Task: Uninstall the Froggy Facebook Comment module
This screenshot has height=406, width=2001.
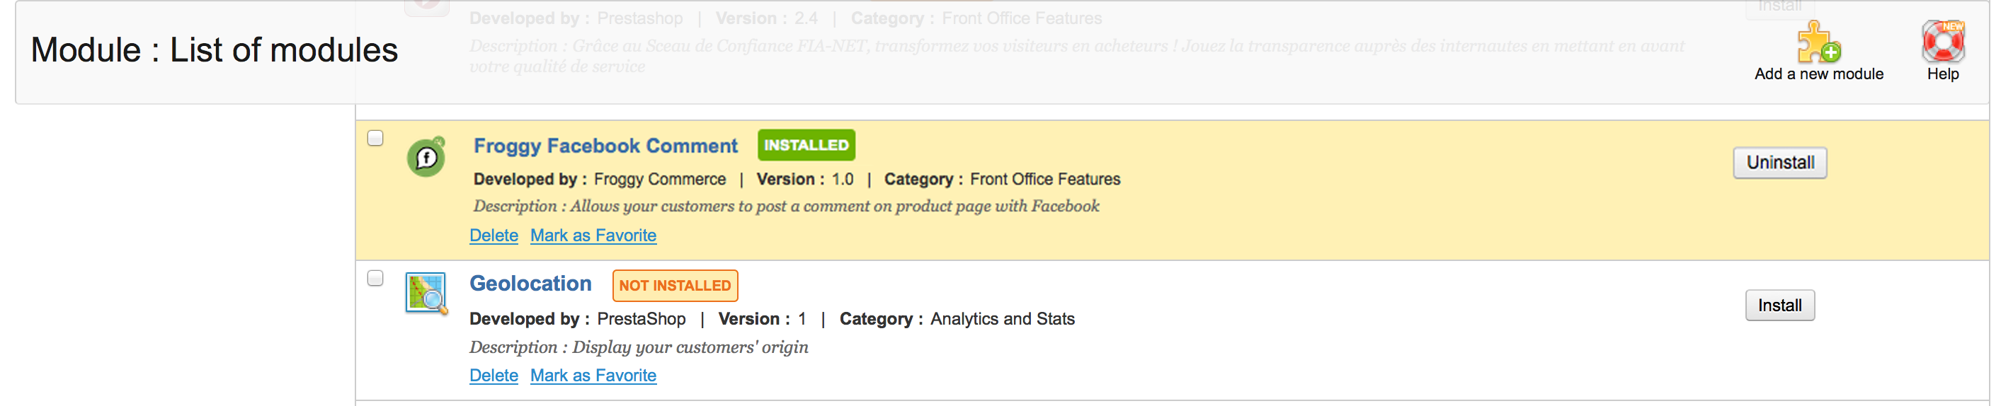Action: point(1779,162)
